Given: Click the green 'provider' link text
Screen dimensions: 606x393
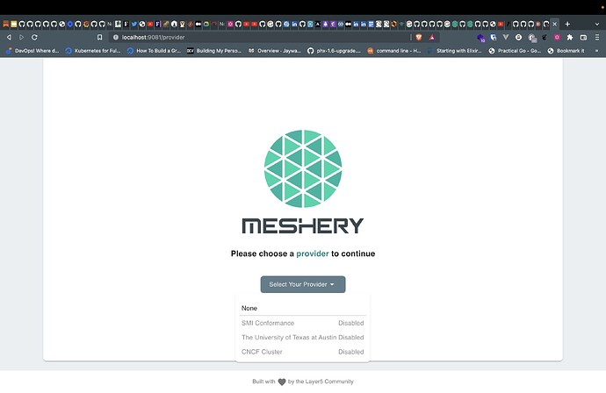Looking at the screenshot, I should point(313,254).
